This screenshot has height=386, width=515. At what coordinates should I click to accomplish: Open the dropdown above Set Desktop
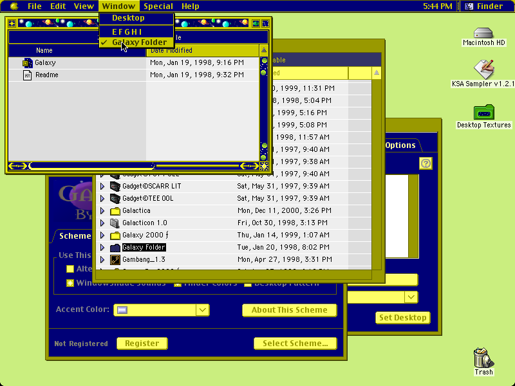click(411, 297)
